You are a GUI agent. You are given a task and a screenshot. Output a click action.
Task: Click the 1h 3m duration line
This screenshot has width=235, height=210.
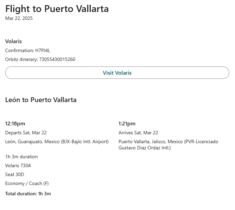click(22, 157)
